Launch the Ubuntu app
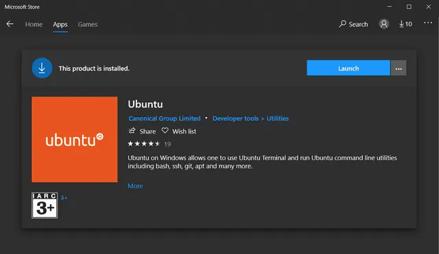439x254 pixels. [x=348, y=68]
